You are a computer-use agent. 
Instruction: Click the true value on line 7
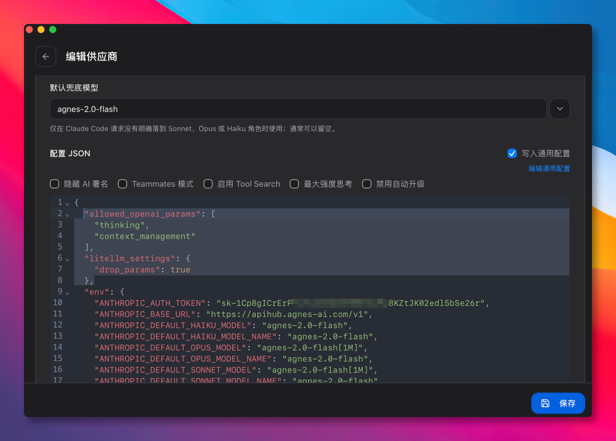tap(180, 270)
